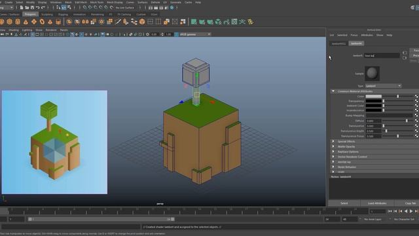Collapse the Common Material Attributes section
Viewport: 419px width, 236px height.
pyautogui.click(x=333, y=91)
